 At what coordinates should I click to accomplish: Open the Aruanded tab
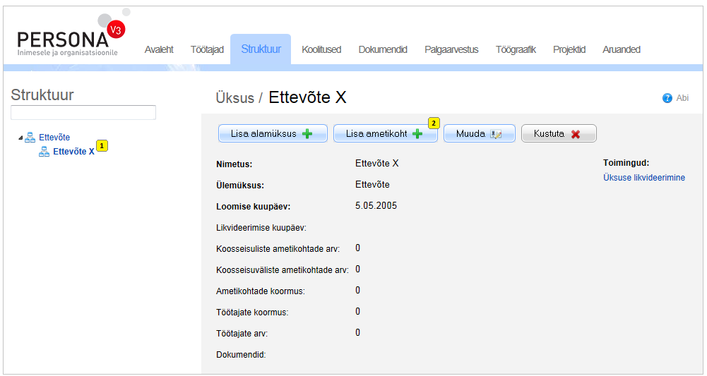[622, 49]
